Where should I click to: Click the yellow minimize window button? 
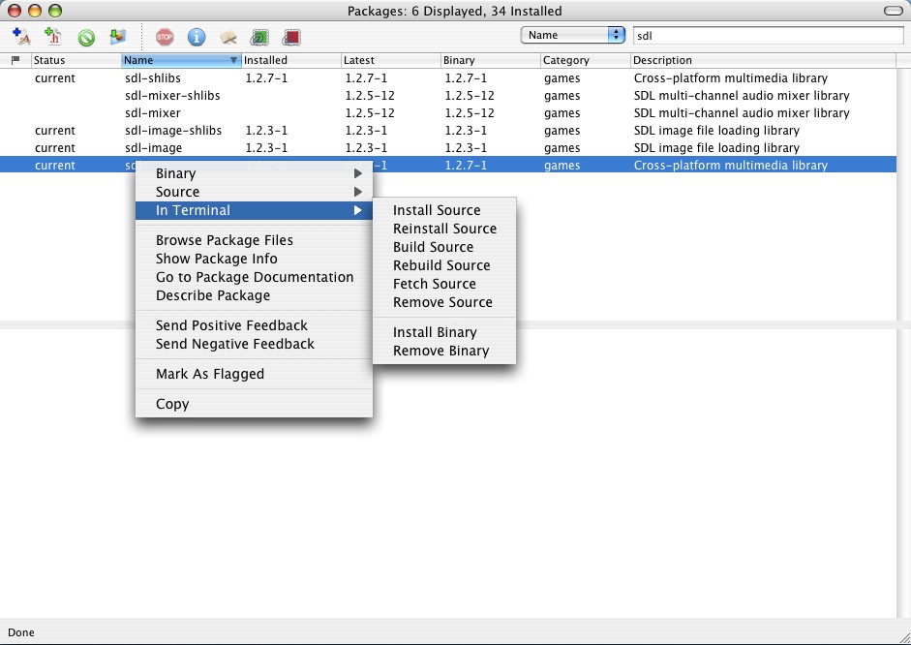[x=35, y=11]
